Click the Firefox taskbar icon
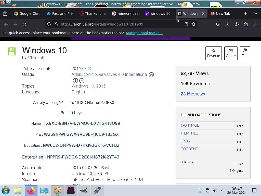 [31, 190]
